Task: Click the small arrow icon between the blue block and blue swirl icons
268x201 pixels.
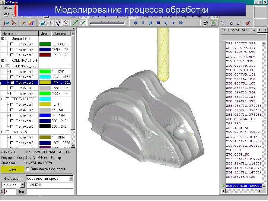Action: click(50, 23)
